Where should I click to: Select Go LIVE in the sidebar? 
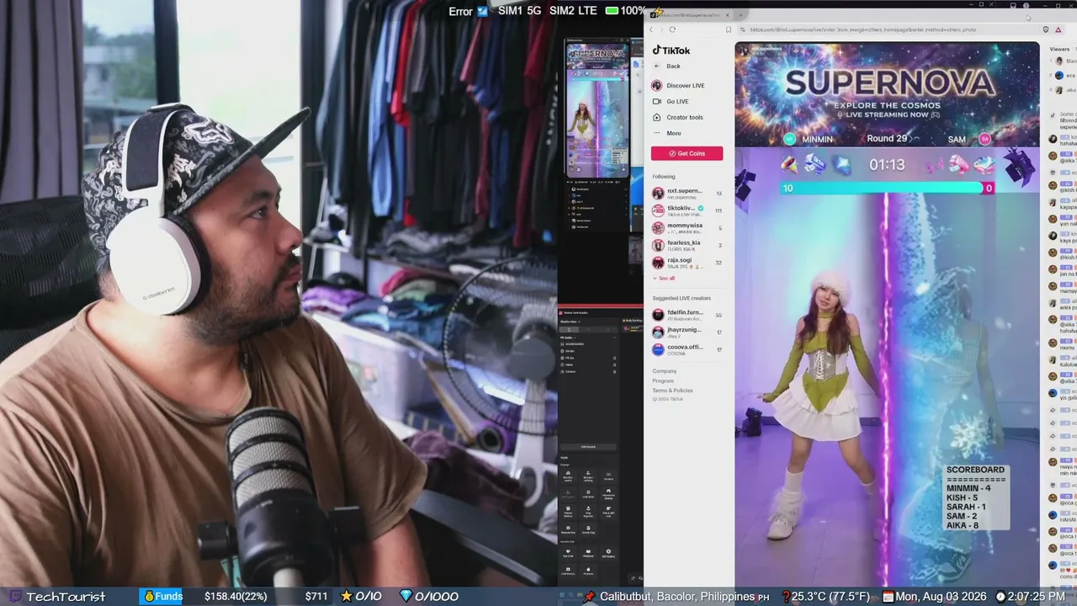(671, 102)
